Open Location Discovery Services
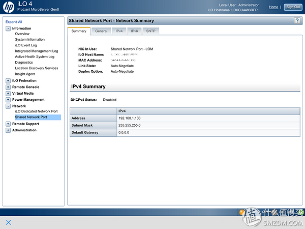The width and height of the screenshot is (305, 229). [37, 68]
